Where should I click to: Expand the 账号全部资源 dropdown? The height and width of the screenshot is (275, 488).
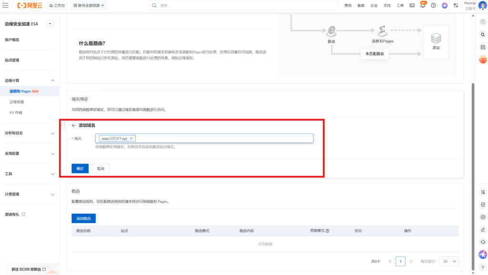tap(89, 6)
